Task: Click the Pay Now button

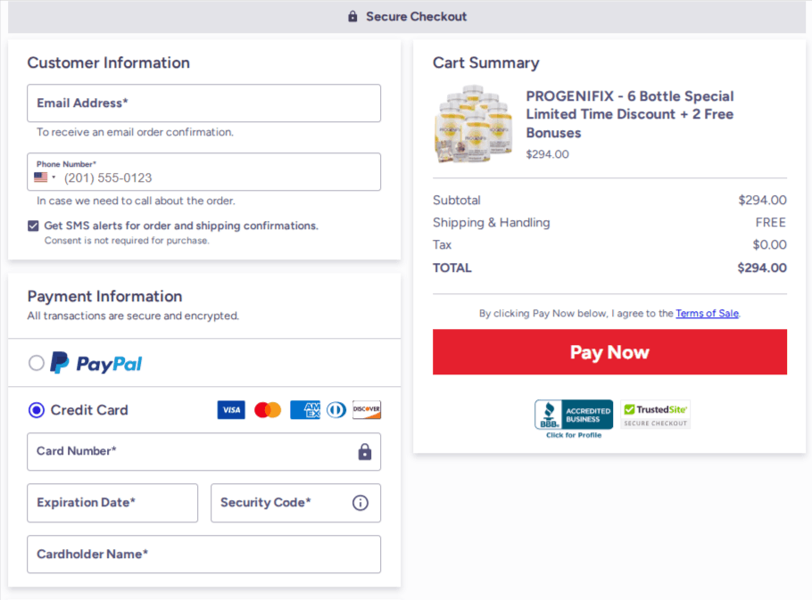Action: coord(609,351)
